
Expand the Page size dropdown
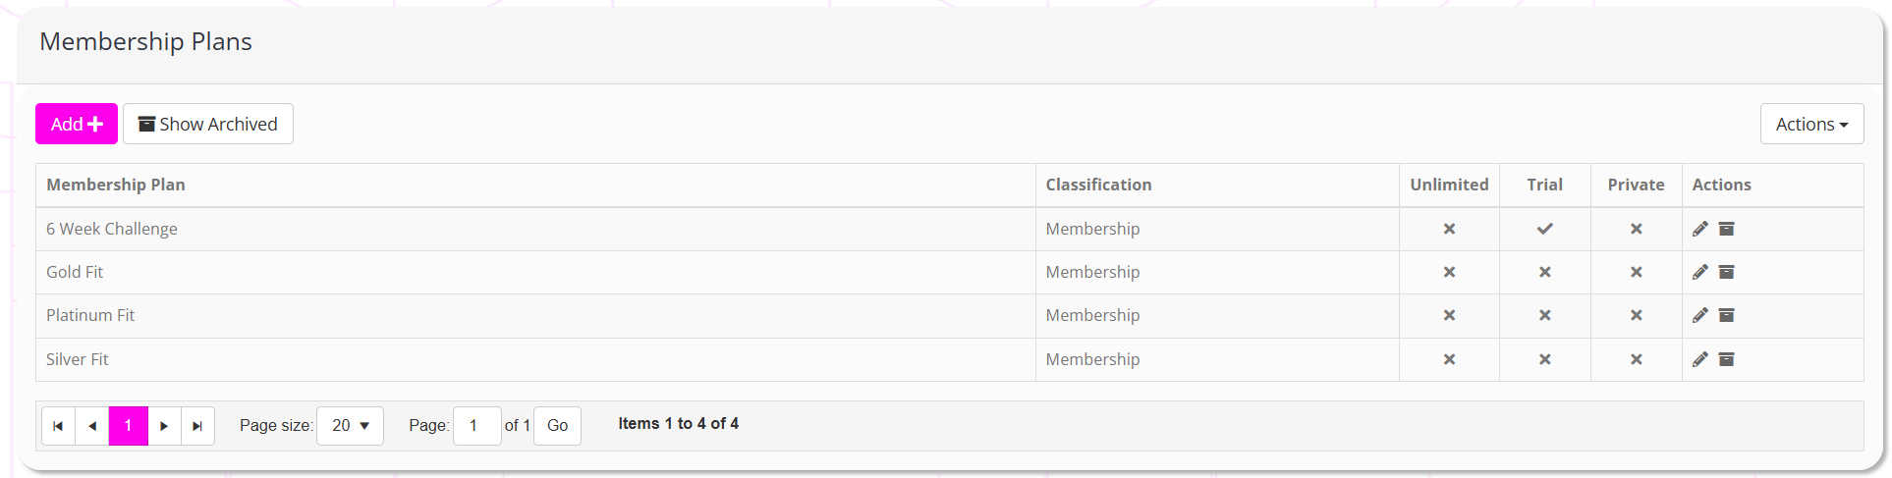(x=350, y=426)
